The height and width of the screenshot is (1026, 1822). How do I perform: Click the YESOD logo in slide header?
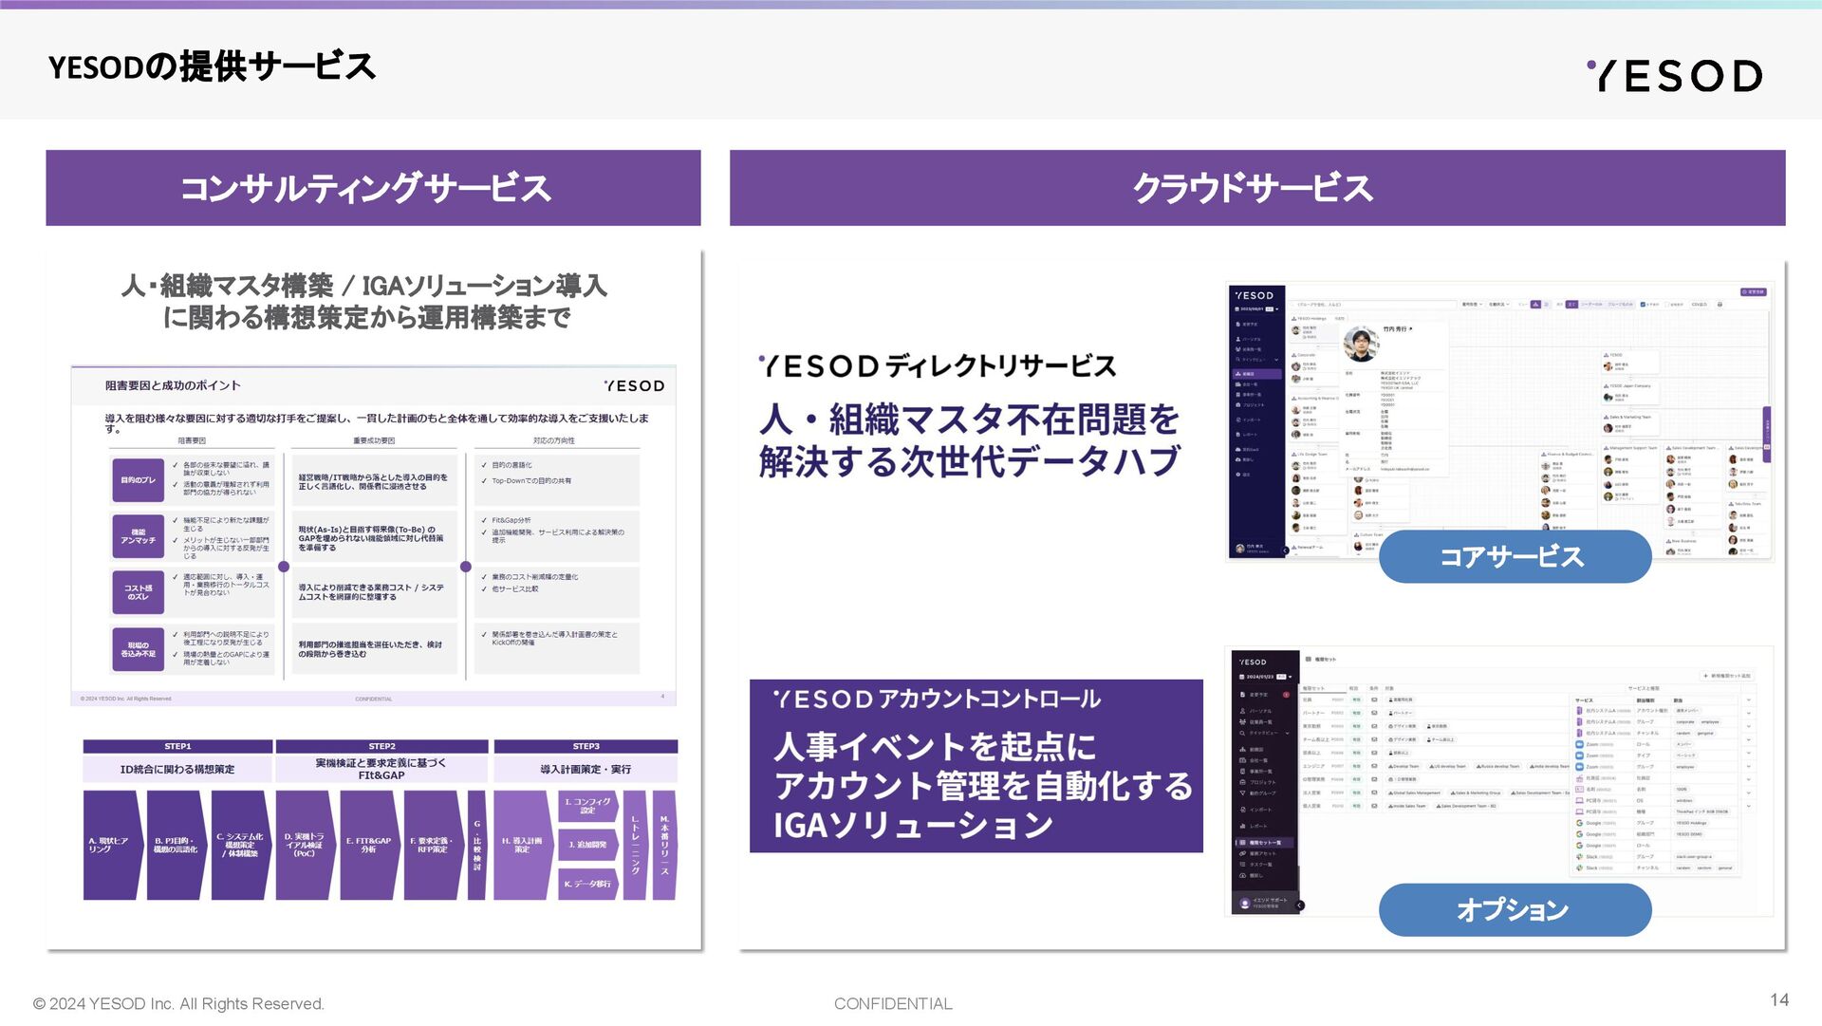pyautogui.click(x=1675, y=75)
